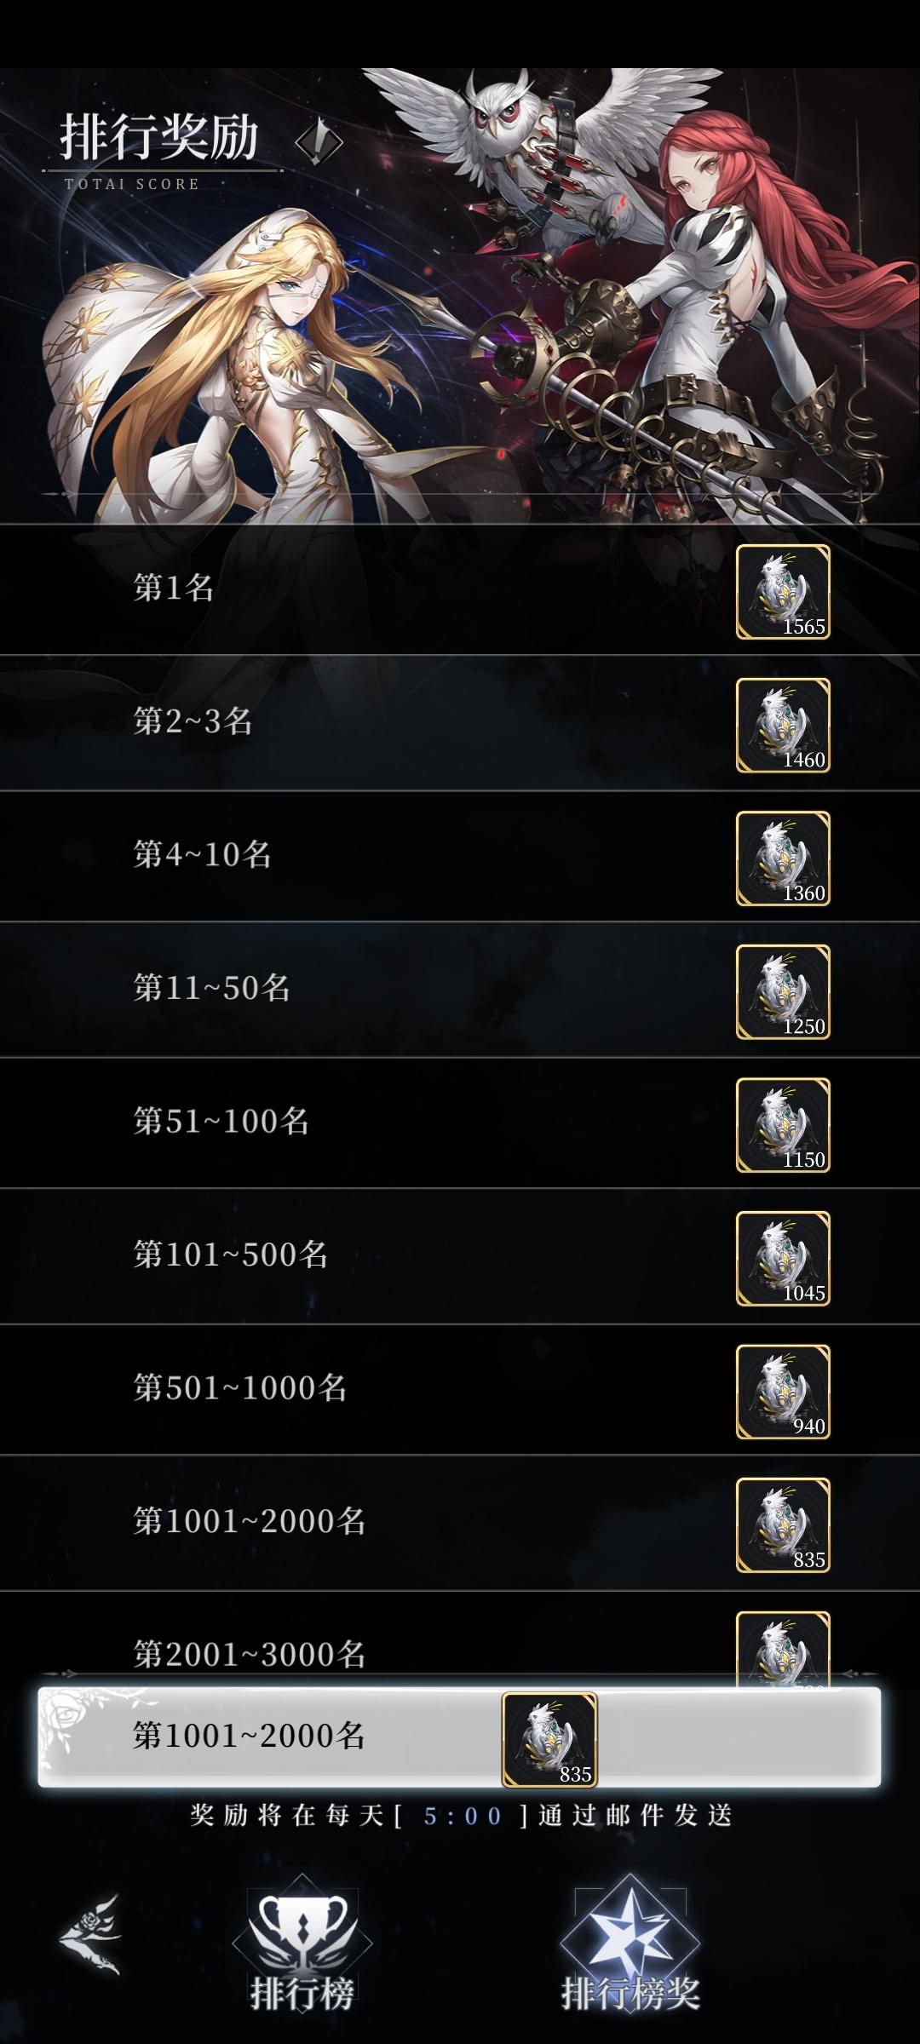Select the 第4~10名 ranking row label

[x=202, y=854]
